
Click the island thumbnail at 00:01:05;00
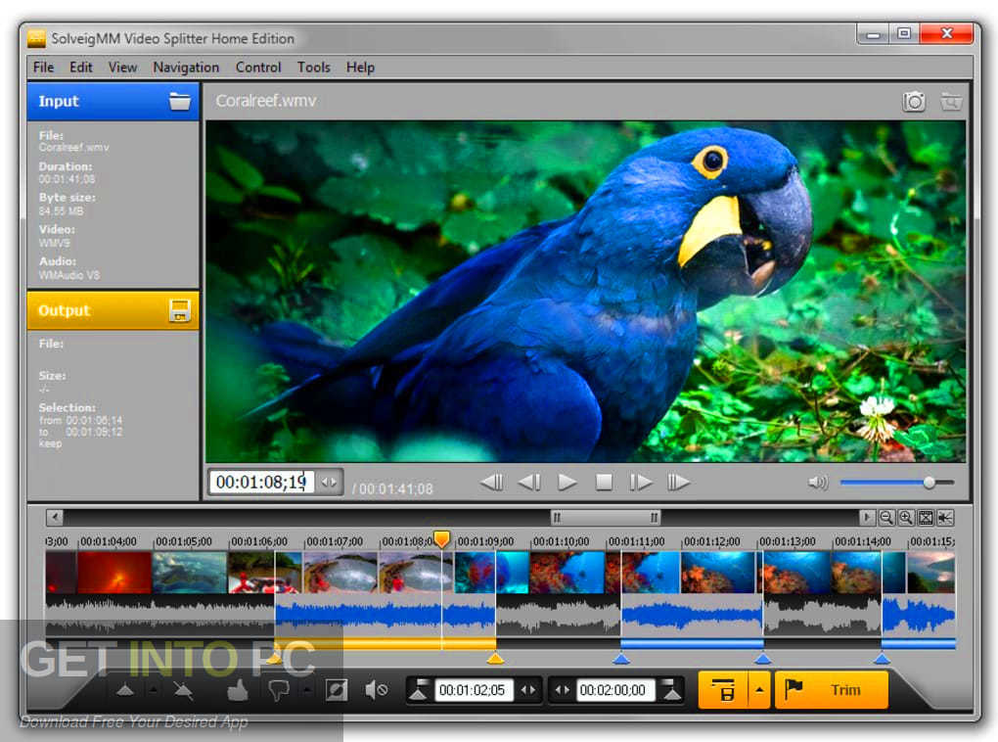click(x=189, y=573)
